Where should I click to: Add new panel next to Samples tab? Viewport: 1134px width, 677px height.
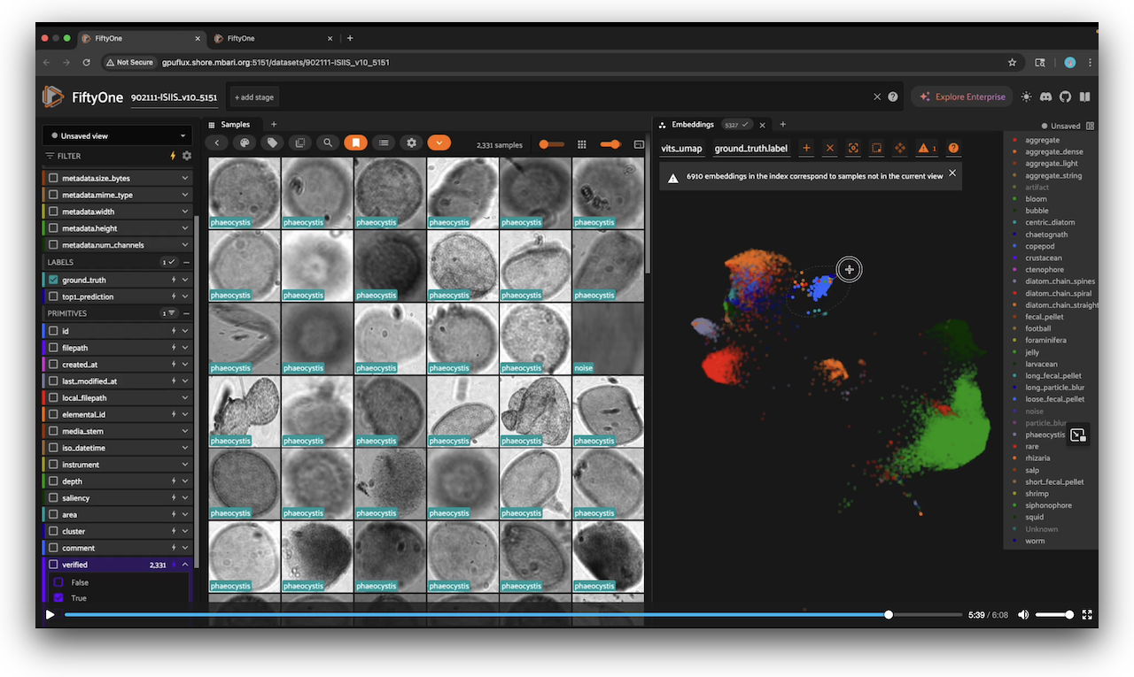(x=274, y=125)
